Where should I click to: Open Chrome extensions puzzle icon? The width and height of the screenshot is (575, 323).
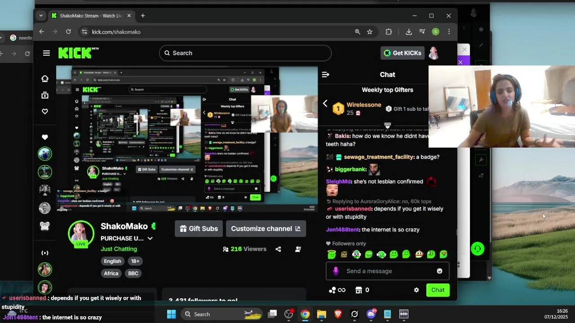389,32
